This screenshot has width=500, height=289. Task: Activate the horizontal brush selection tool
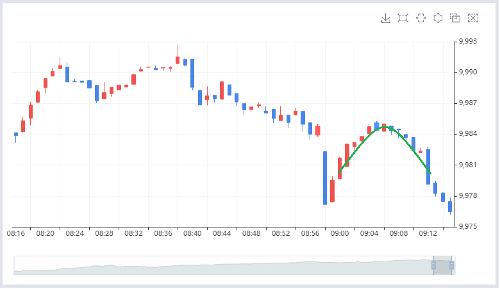pyautogui.click(x=421, y=18)
